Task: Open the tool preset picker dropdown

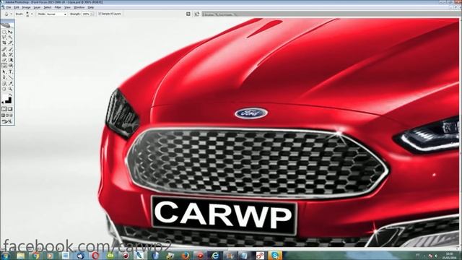Action: (x=11, y=14)
